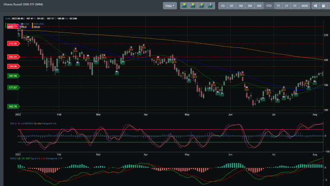Click the SMI indicator label

click(x=33, y=123)
